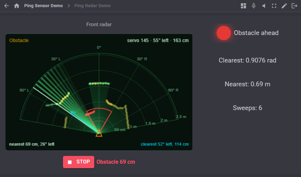
Task: Click the Front radar title
Action: [x=99, y=24]
